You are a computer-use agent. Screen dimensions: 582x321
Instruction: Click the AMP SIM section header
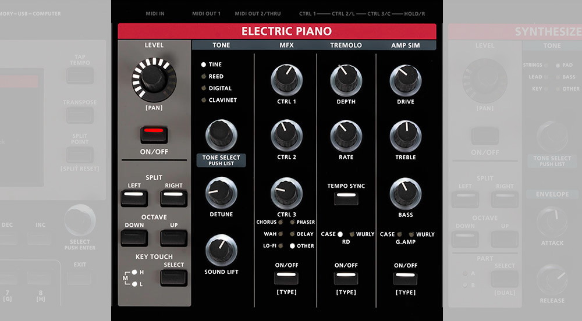pos(405,45)
